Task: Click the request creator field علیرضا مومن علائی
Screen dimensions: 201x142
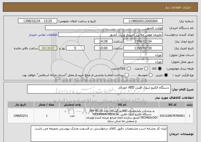Action: (110, 35)
